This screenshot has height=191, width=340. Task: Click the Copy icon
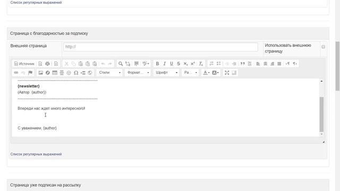point(73,64)
